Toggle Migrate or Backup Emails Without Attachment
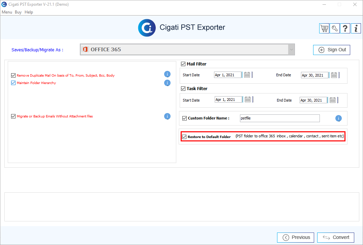This screenshot has height=245, width=363. 13,116
